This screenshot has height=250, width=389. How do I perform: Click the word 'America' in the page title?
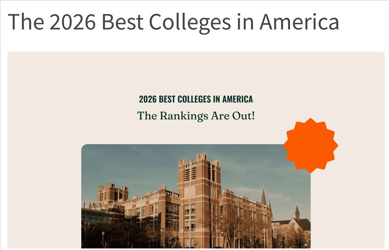(x=299, y=21)
